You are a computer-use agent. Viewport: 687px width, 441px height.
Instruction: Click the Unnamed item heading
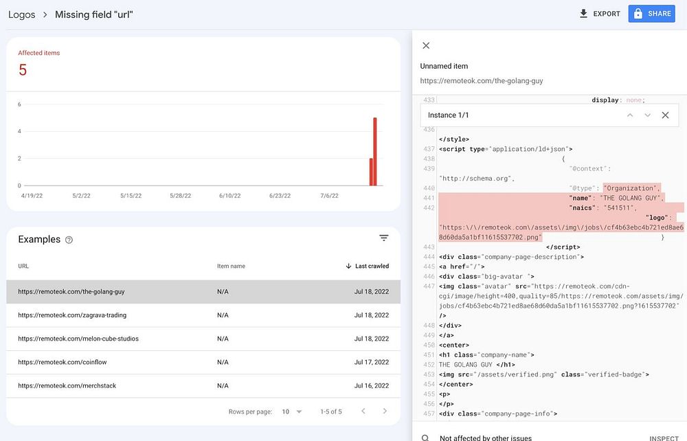pyautogui.click(x=444, y=66)
